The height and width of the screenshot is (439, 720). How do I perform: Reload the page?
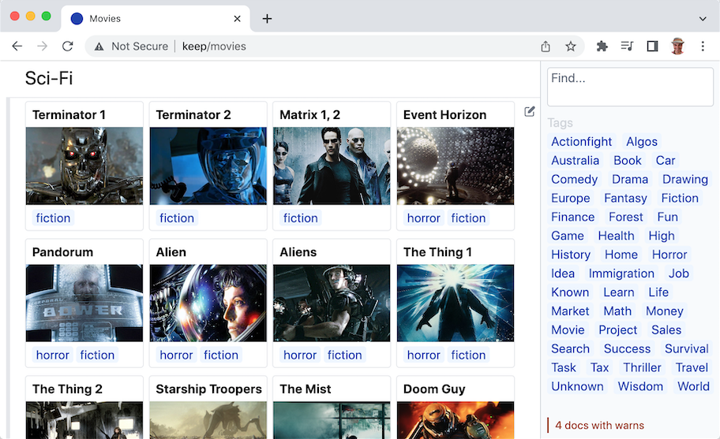click(x=68, y=47)
